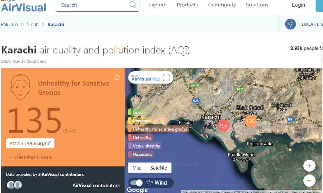Image resolution: width=323 pixels, height=193 pixels.
Task: Click the 'Data provided by 2 AirVisual contributors' text
Action: click(x=45, y=174)
